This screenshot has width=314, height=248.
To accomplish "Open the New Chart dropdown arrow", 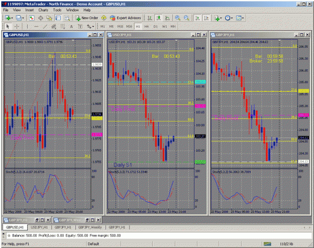I will point(12,18).
